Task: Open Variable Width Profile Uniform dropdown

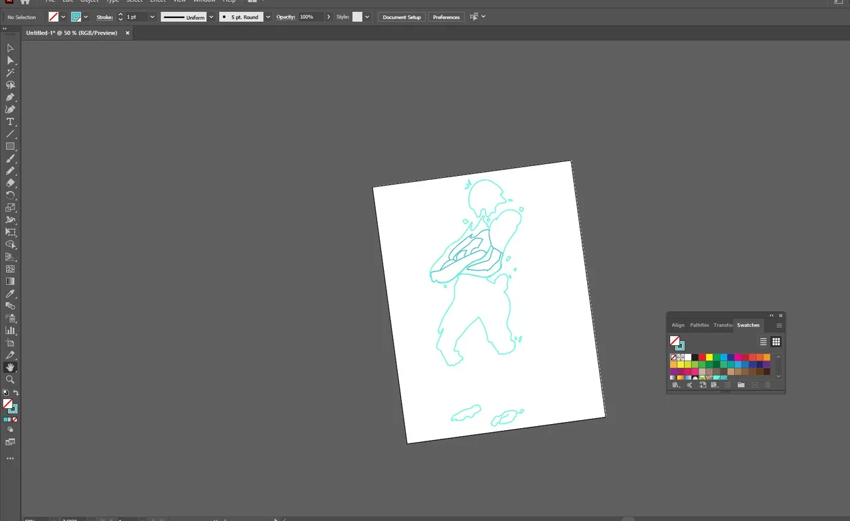Action: click(210, 17)
